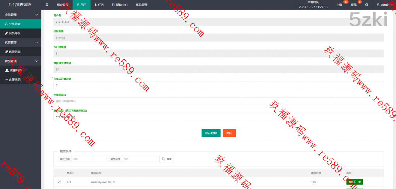396x189 pixels.
Task: Click the refresh icon in top bar
Action: coord(367,5)
